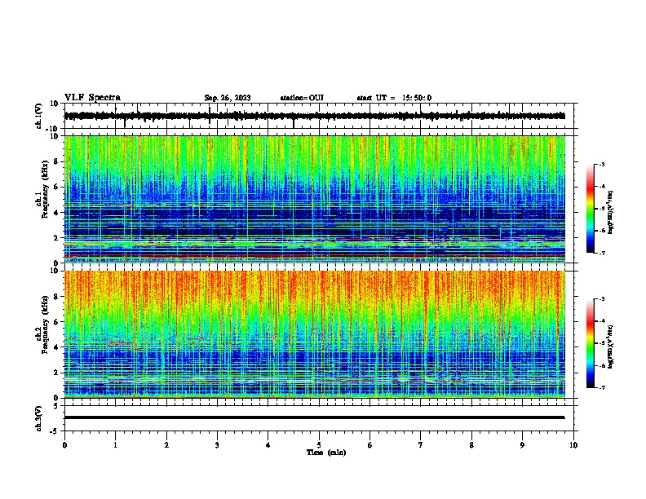Click time axis tick label "6"
This screenshot has width=646, height=499.
[x=370, y=445]
